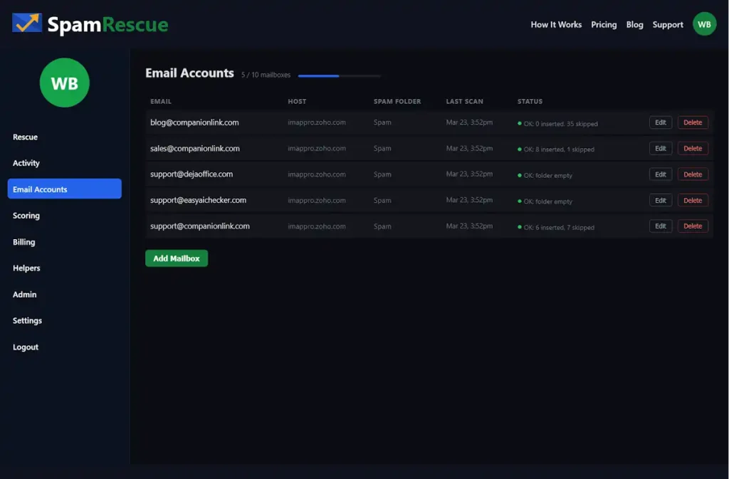
Task: Click the mailbox usage progress bar
Action: point(339,75)
